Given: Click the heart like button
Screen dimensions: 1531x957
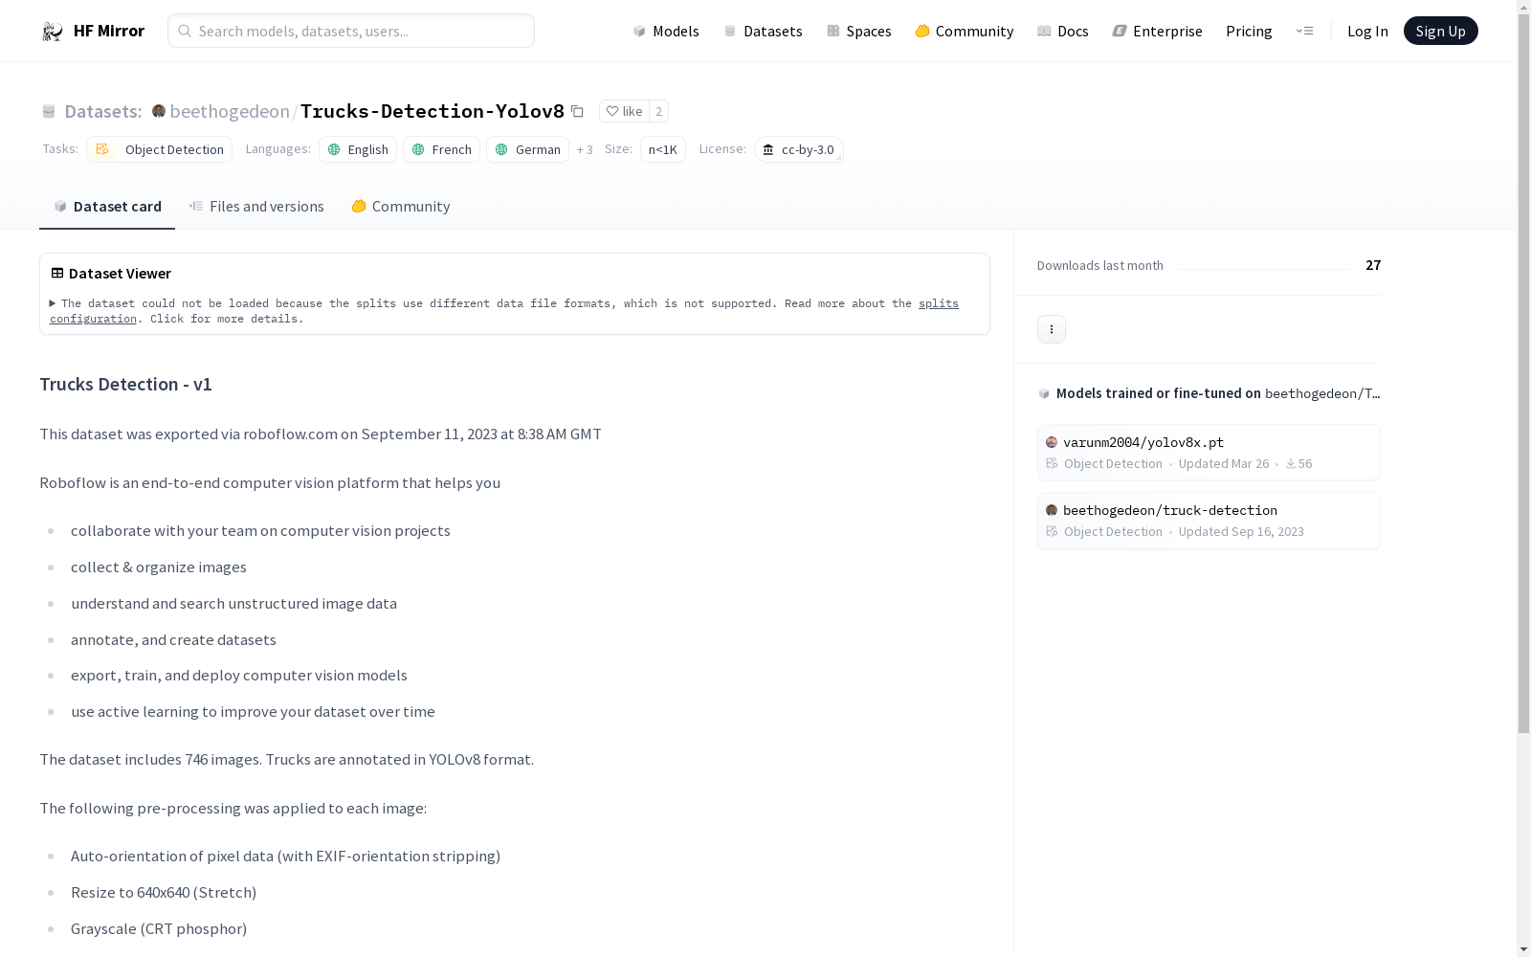Looking at the screenshot, I should [x=624, y=111].
